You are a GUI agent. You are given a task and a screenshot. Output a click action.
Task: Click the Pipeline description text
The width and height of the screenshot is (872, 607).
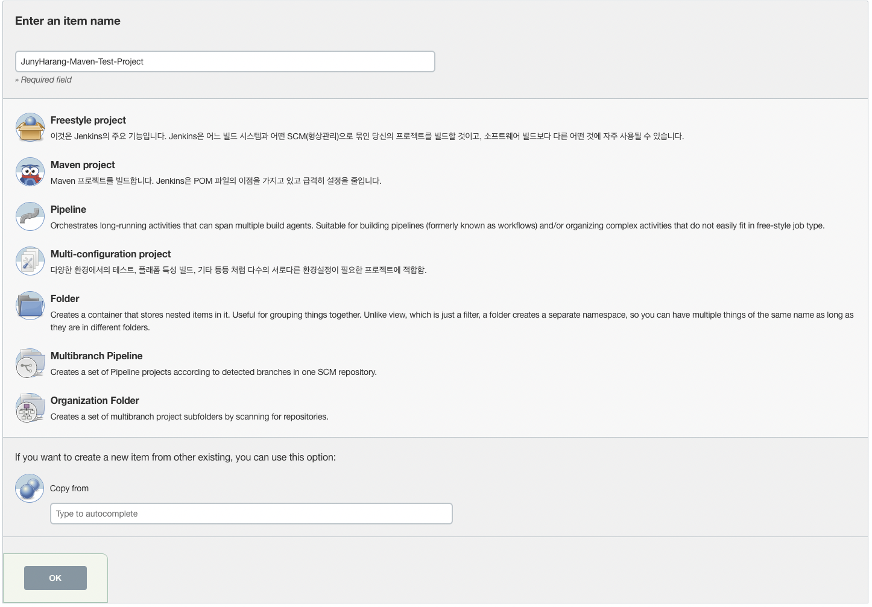pos(437,225)
